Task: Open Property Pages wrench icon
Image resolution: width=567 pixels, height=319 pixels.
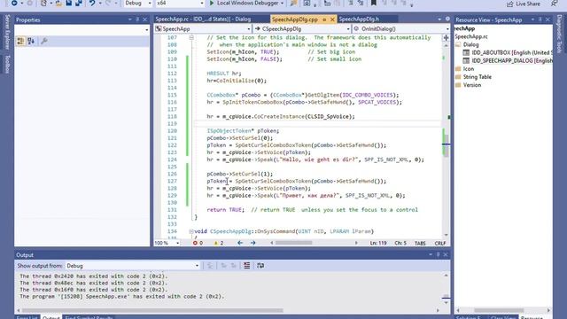Action: pos(43,42)
